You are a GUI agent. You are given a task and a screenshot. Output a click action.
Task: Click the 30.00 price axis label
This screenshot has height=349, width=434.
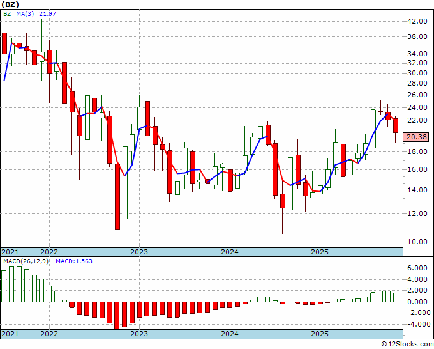click(x=417, y=73)
